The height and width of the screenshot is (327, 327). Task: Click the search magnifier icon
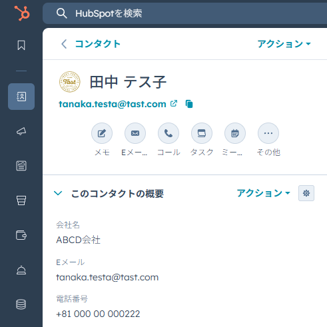(x=61, y=13)
